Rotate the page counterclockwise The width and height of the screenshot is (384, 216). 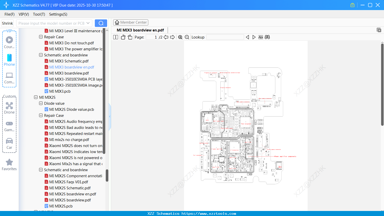click(x=123, y=37)
